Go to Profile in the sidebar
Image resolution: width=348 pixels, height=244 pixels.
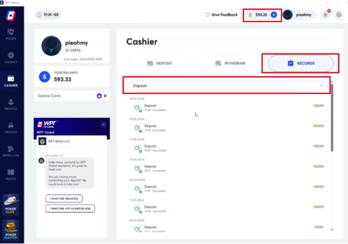(11, 104)
